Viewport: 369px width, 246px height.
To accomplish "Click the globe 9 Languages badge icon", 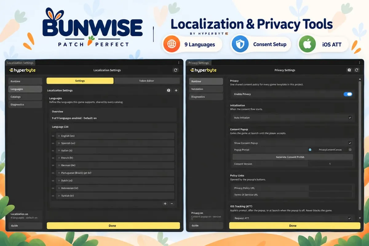I will click(171, 44).
